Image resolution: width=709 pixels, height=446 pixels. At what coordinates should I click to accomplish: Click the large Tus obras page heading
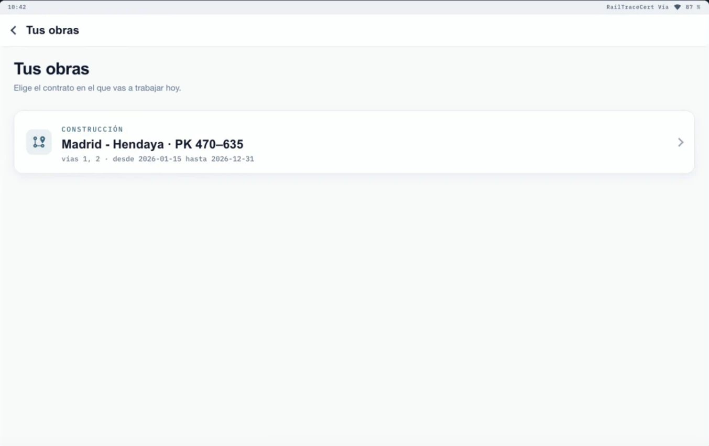click(51, 69)
